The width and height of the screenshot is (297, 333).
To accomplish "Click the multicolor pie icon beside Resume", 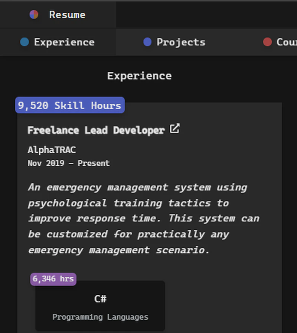I will click(34, 14).
